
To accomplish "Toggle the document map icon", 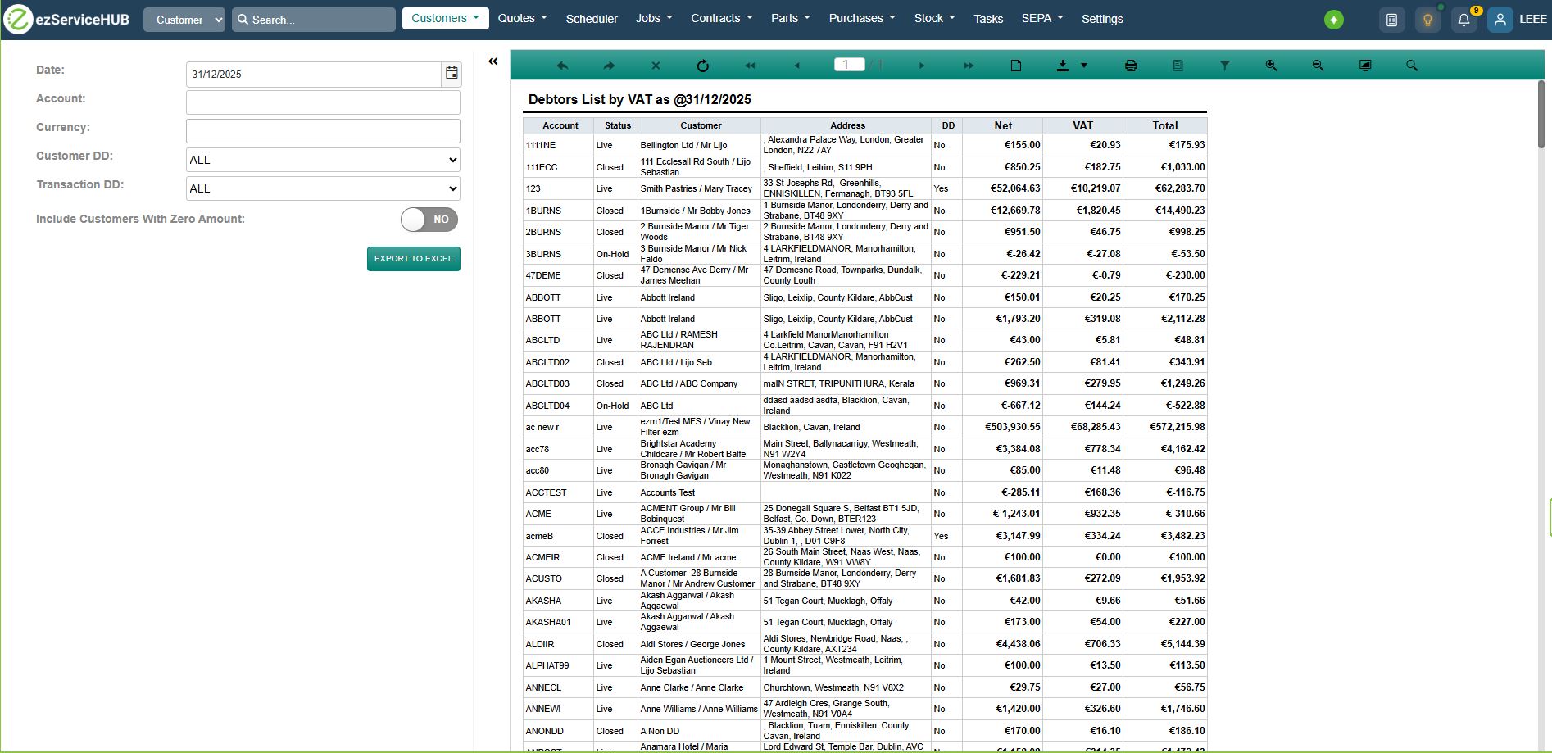I will 1178,66.
